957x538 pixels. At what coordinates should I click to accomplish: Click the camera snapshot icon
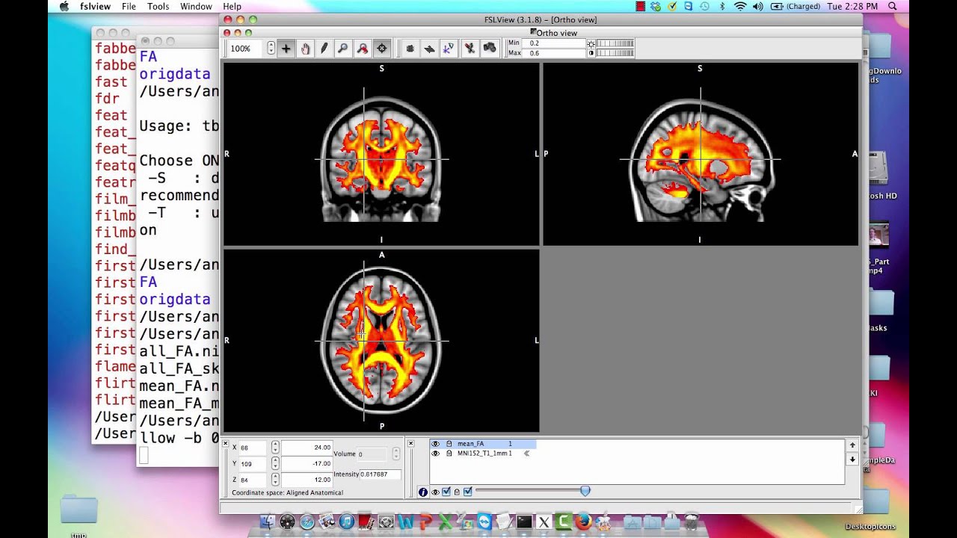[x=490, y=49]
